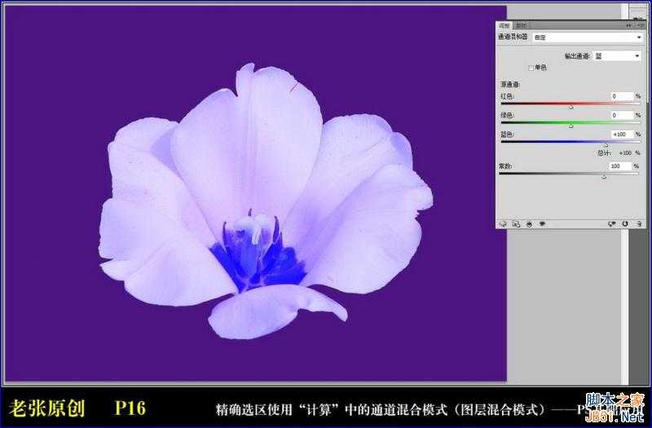
Task: Click the 绿色 green channel slider handle
Action: [570, 126]
